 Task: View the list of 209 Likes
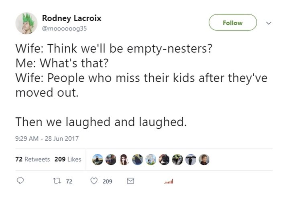pyautogui.click(x=68, y=159)
